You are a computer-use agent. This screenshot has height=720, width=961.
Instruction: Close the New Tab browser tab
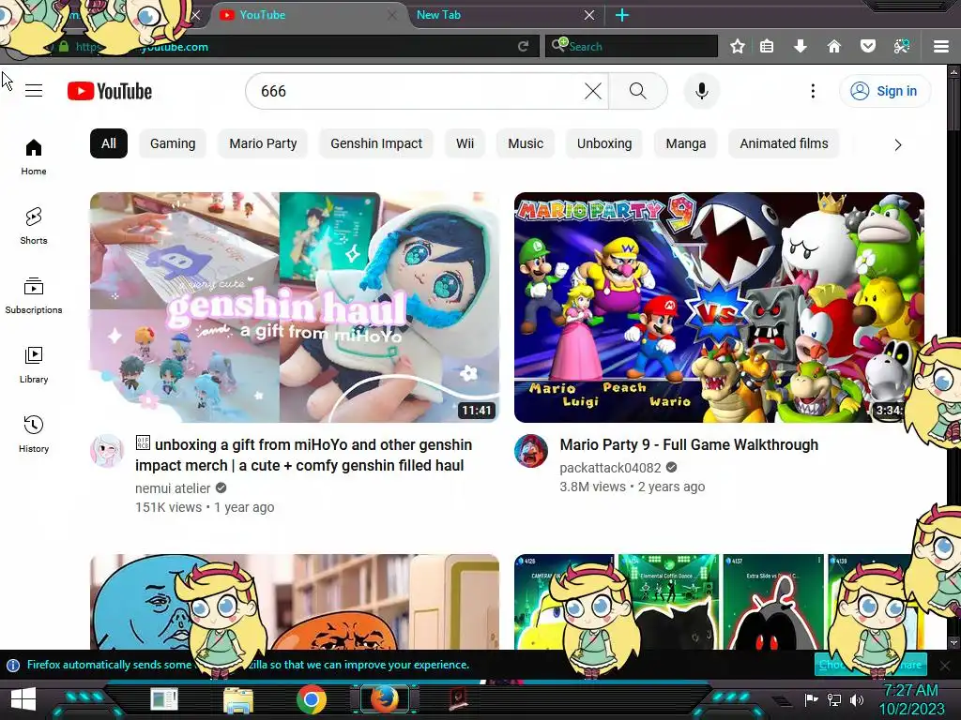pyautogui.click(x=589, y=15)
